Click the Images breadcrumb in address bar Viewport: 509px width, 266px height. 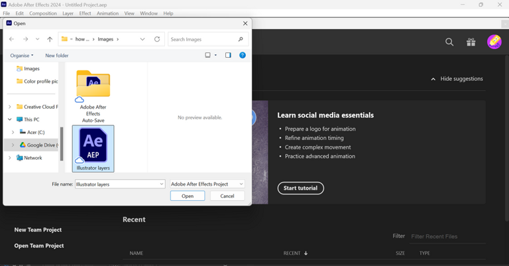pyautogui.click(x=105, y=39)
